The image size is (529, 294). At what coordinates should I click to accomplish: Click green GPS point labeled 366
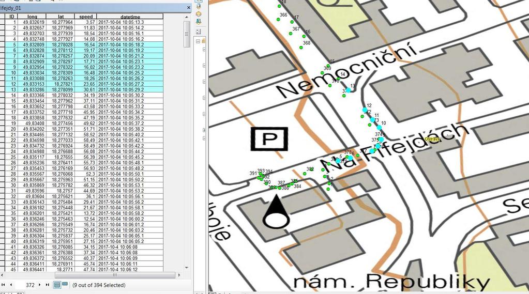click(278, 20)
